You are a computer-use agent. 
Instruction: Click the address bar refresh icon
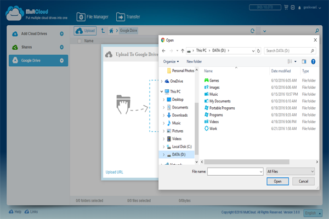click(258, 51)
